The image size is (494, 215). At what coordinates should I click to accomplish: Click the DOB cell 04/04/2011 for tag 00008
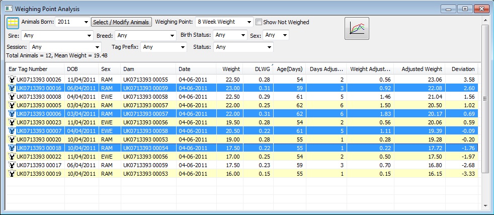81,97
